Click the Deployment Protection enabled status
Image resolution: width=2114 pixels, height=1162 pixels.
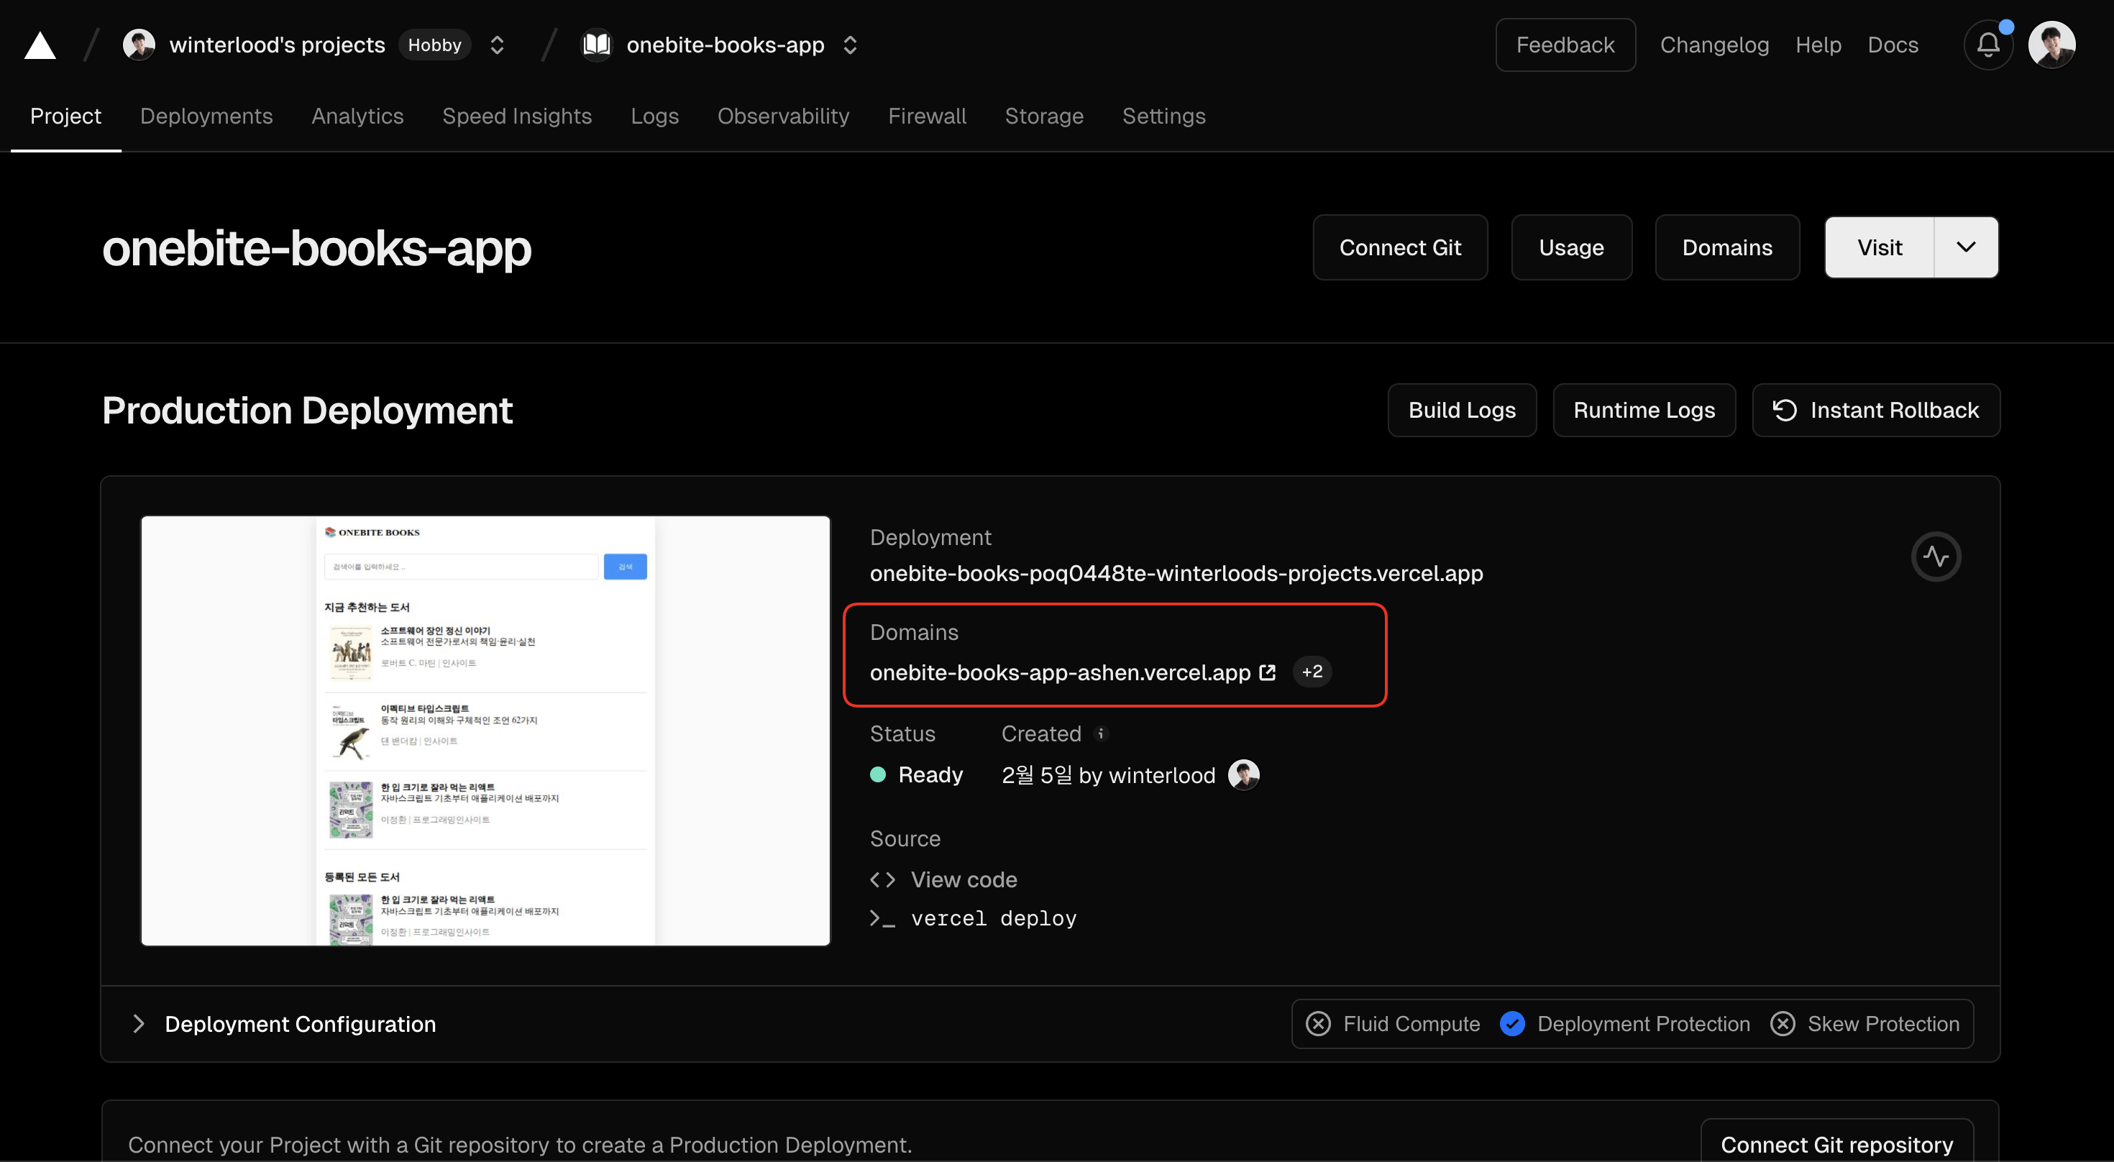1624,1023
